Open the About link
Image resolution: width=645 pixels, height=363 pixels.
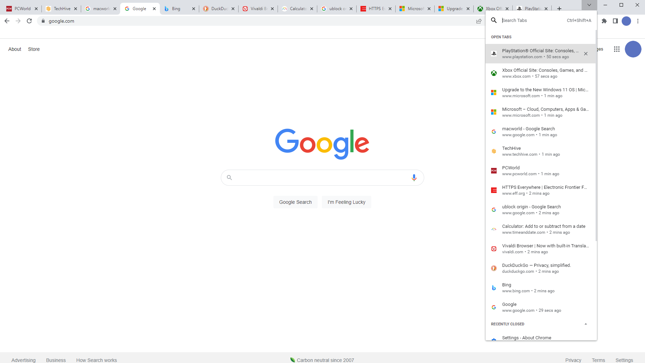click(x=15, y=49)
